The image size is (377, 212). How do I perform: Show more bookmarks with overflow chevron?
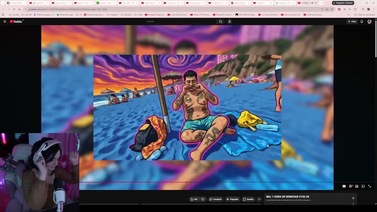tap(348, 15)
